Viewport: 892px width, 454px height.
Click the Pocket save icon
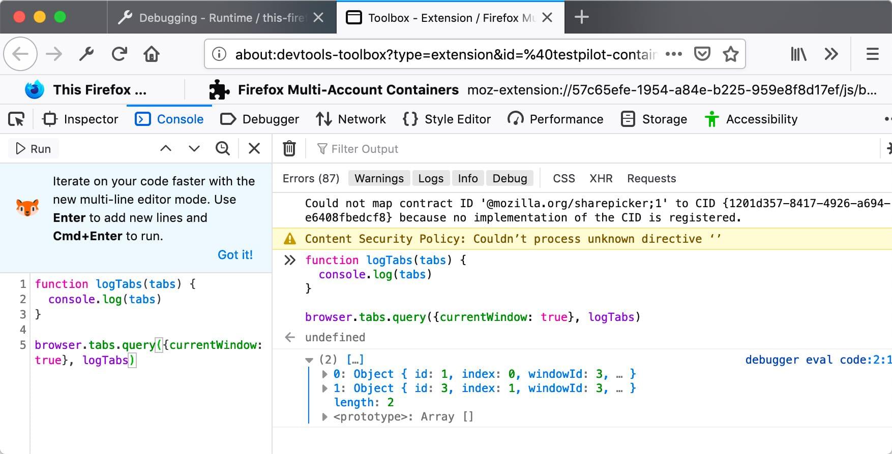coord(702,54)
